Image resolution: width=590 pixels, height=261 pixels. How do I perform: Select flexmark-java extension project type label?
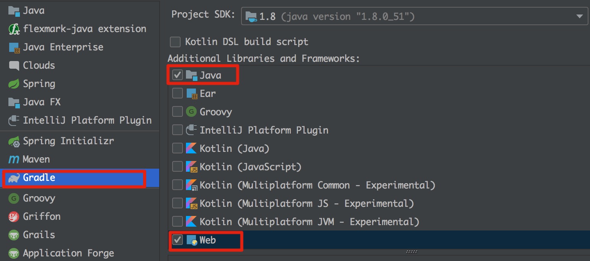[x=85, y=29]
